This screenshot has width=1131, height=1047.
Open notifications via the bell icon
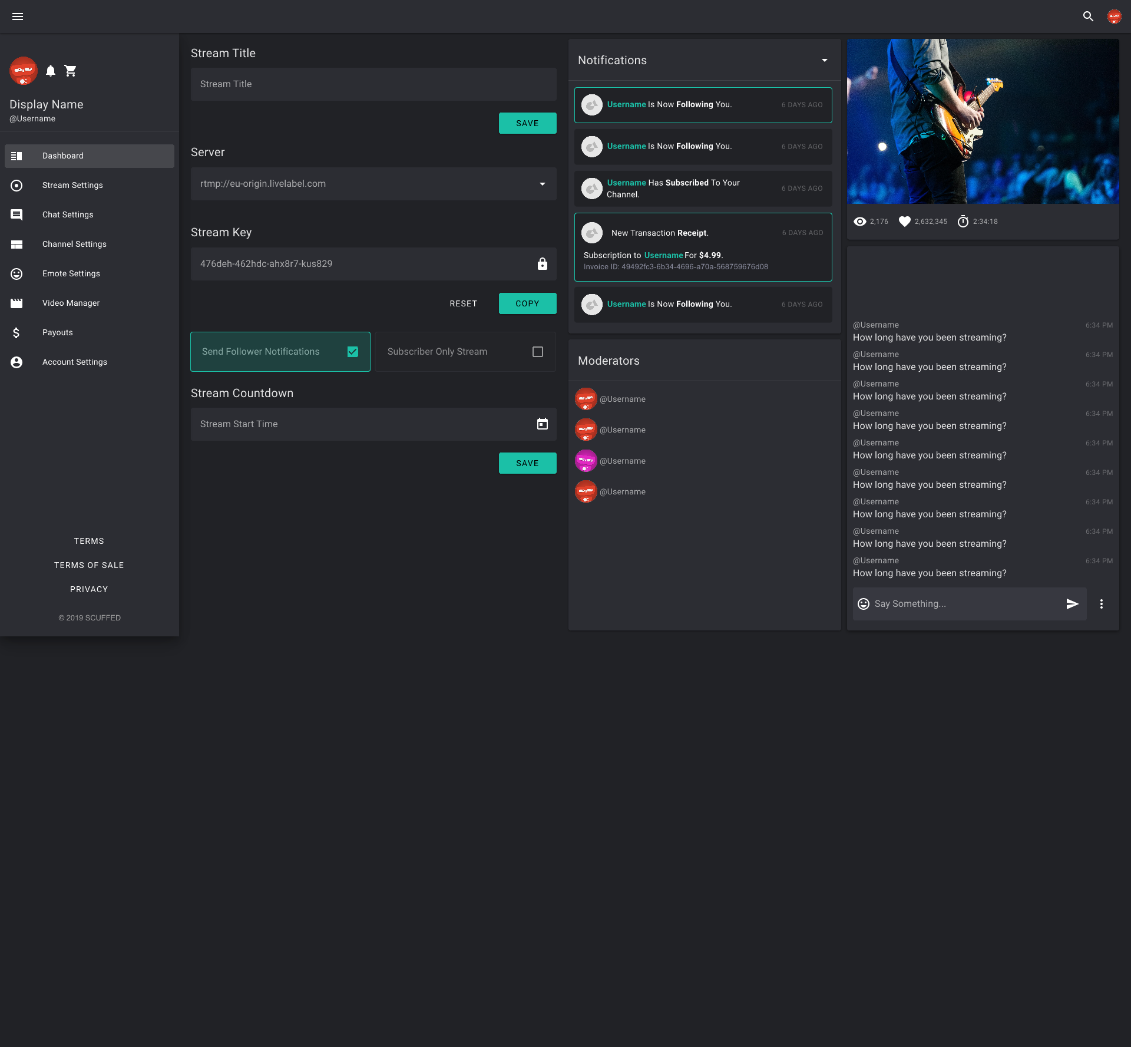pos(51,70)
